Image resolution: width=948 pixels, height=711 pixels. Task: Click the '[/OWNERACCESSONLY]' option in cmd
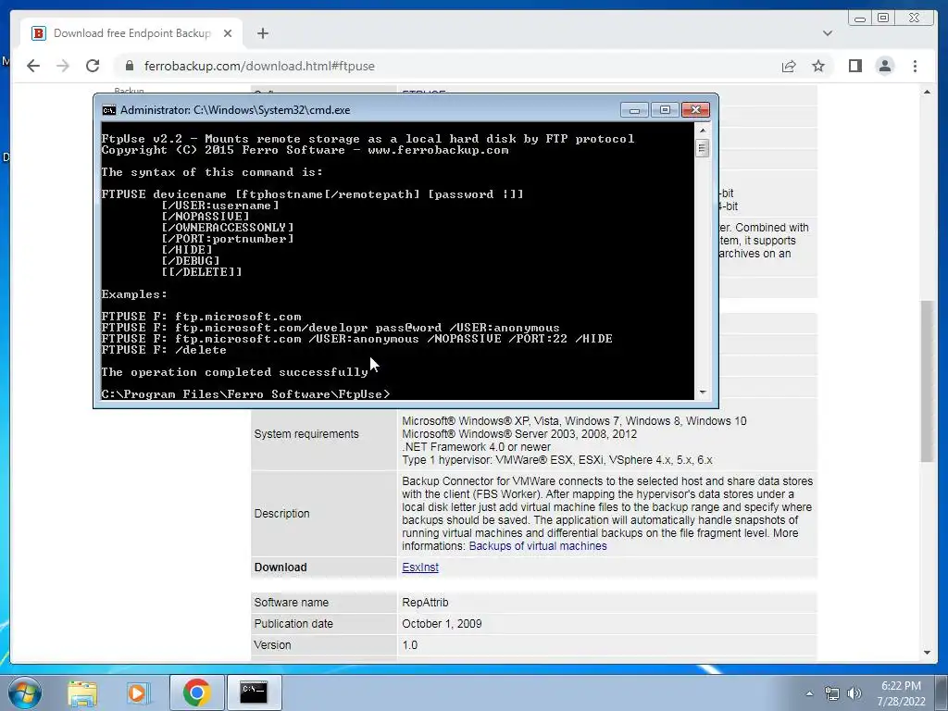pos(228,228)
